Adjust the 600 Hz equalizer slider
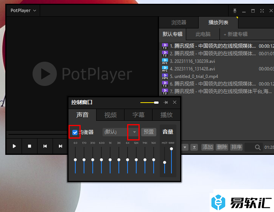 (x=101, y=160)
